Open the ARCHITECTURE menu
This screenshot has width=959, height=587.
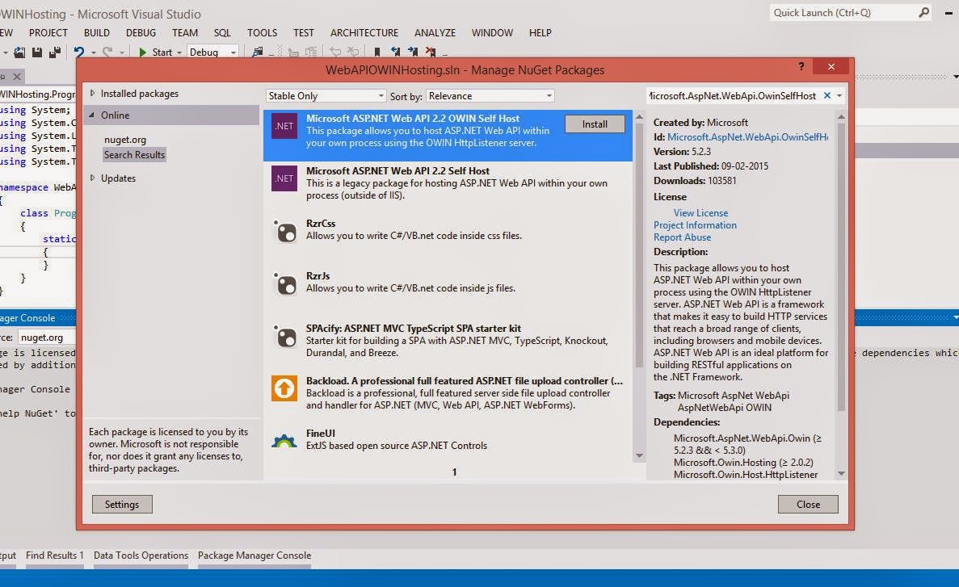(x=364, y=33)
